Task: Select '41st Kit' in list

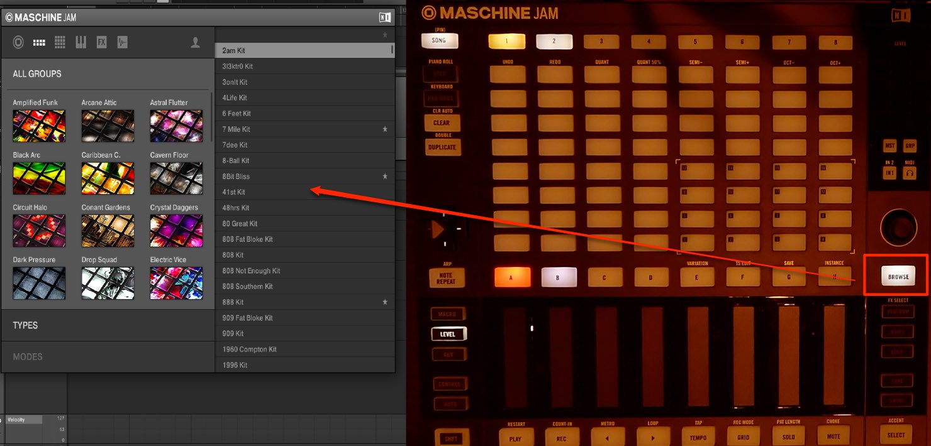Action: [x=304, y=192]
